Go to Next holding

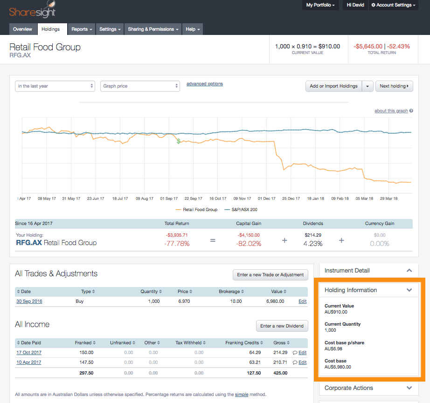[394, 86]
